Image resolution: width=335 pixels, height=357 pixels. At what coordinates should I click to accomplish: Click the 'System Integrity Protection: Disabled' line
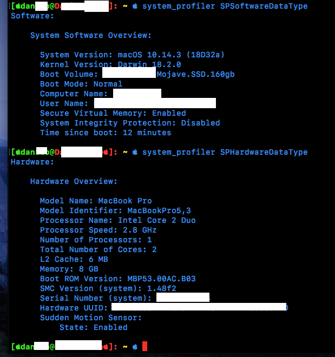click(130, 123)
